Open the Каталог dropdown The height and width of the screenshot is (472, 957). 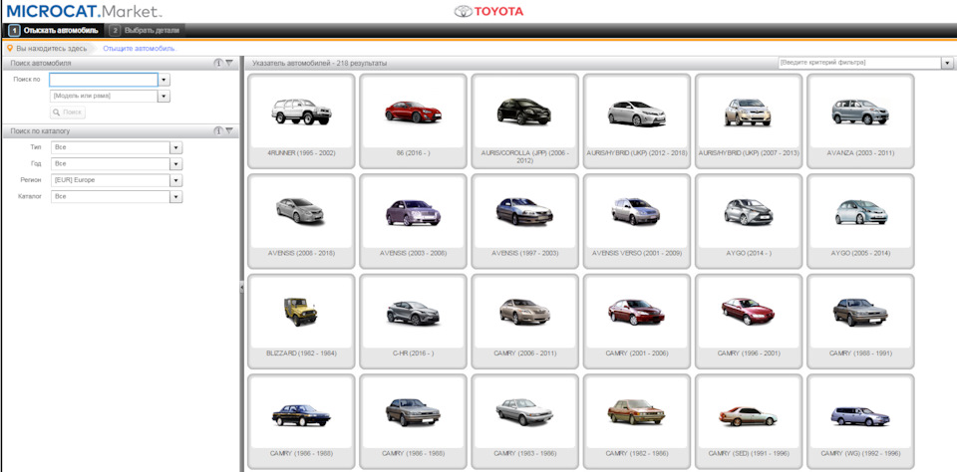click(176, 197)
